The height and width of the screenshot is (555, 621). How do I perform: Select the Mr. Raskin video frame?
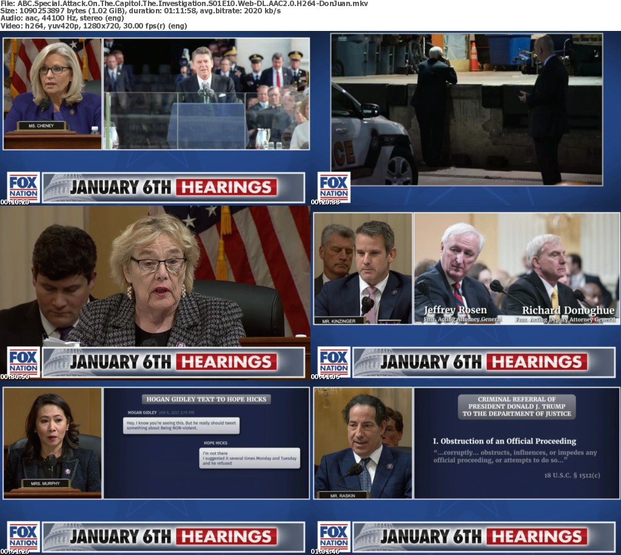(363, 443)
